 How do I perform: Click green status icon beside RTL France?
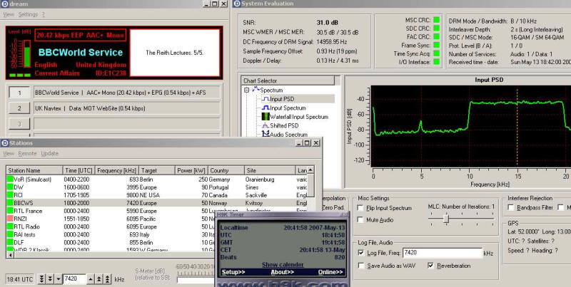coord(10,211)
